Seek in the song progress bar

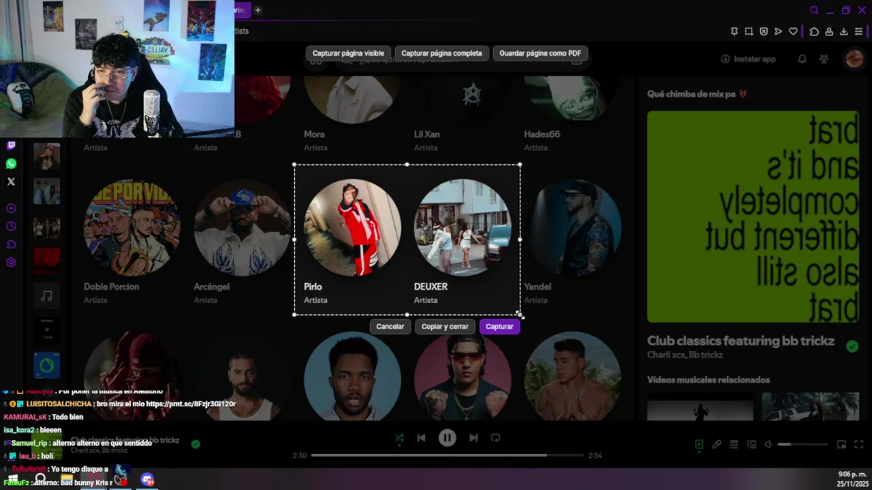click(x=447, y=455)
